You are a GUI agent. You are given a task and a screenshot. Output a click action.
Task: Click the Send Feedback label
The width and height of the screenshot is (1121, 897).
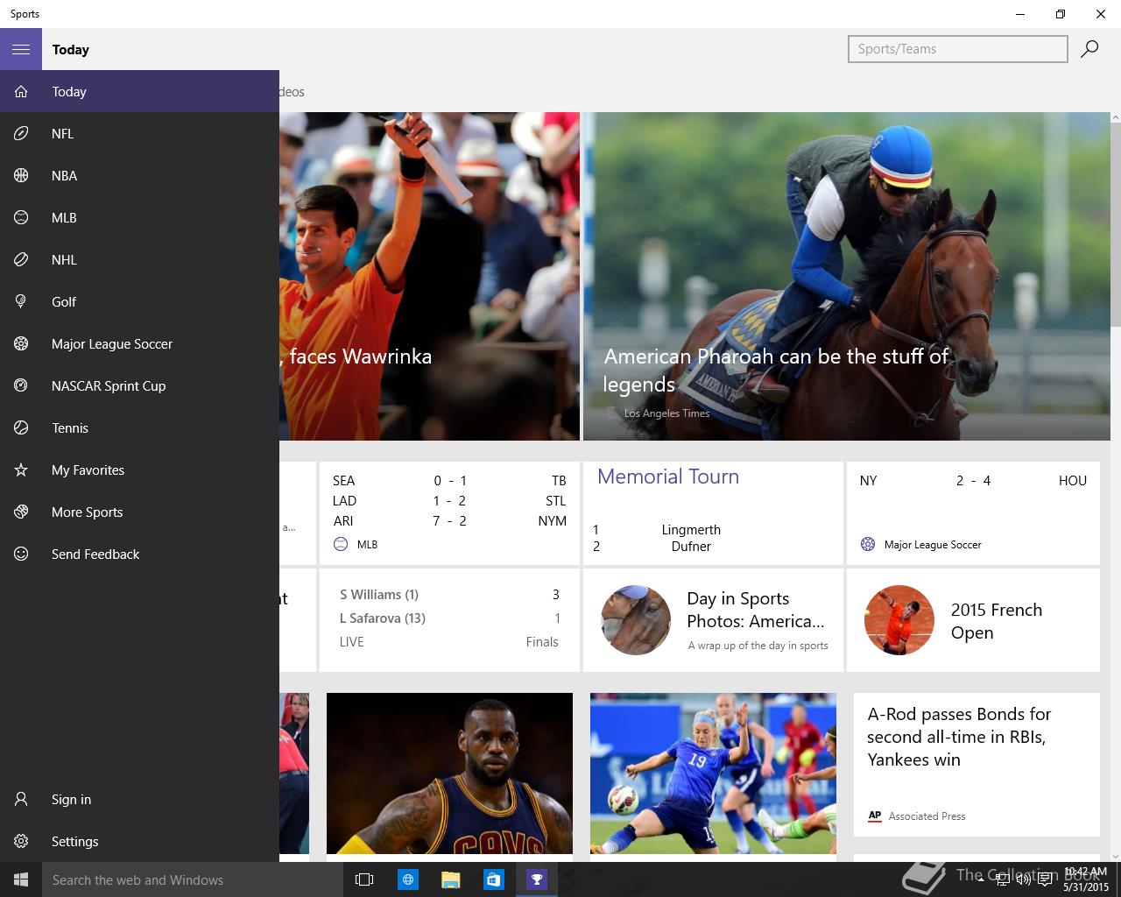95,554
